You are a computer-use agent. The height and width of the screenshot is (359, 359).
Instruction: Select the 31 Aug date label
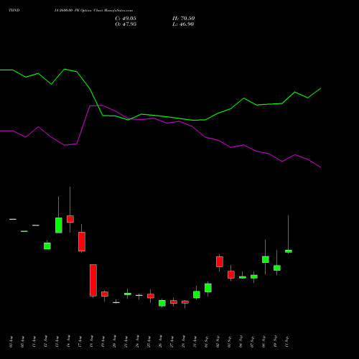(x=195, y=342)
